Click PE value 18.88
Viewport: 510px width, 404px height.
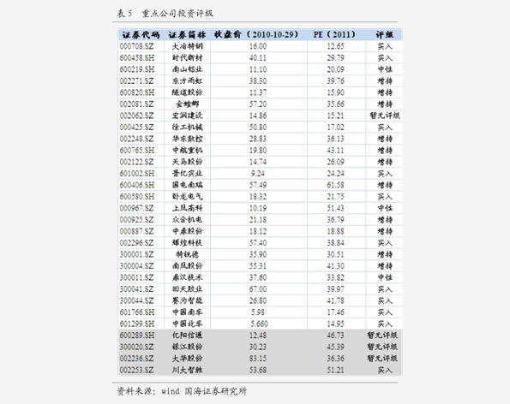[335, 231]
